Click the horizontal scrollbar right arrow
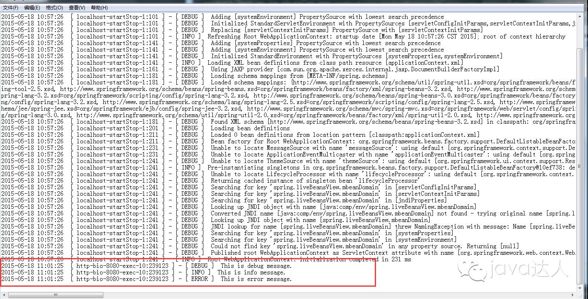This screenshot has width=588, height=299. pos(572,295)
